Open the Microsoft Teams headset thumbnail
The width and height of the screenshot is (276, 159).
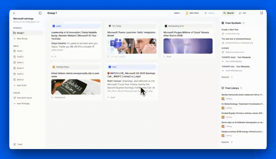132,46
